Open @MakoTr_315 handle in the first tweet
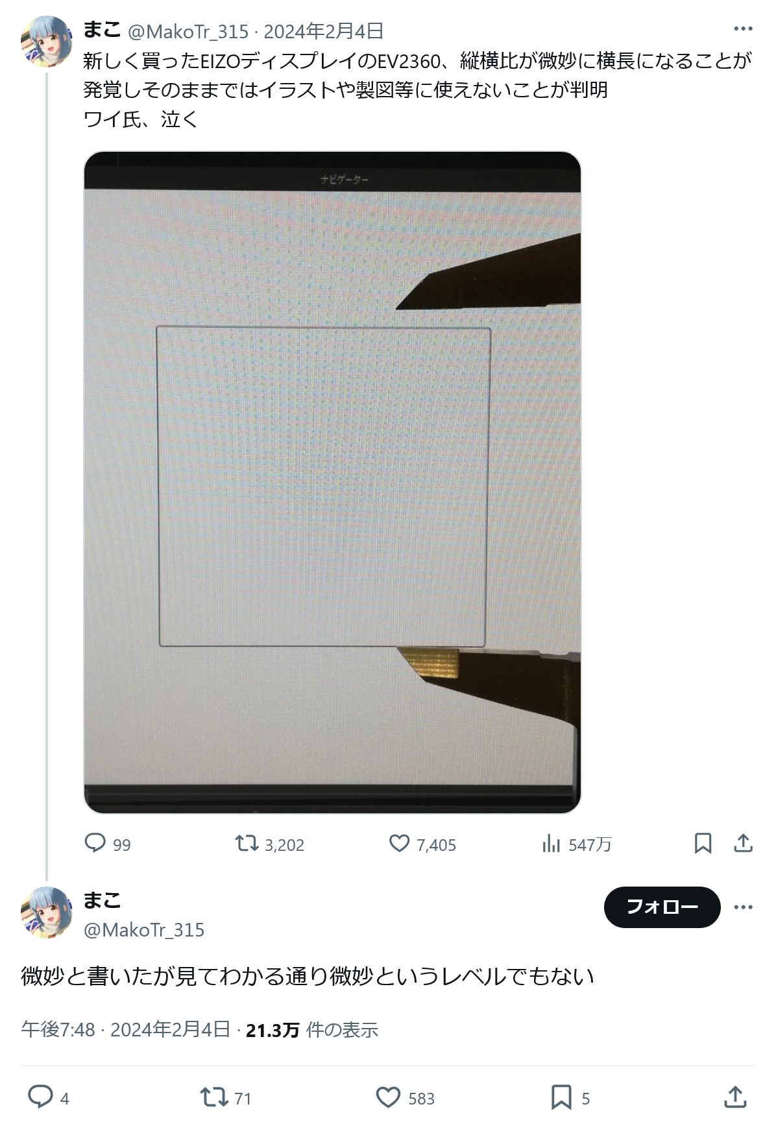 coord(188,31)
